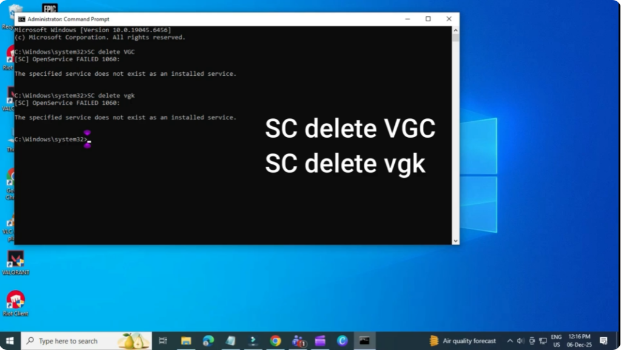Open Microsoft Edge from the taskbar

[208, 340]
